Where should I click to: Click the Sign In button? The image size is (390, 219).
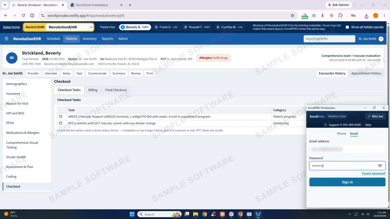click(347, 182)
